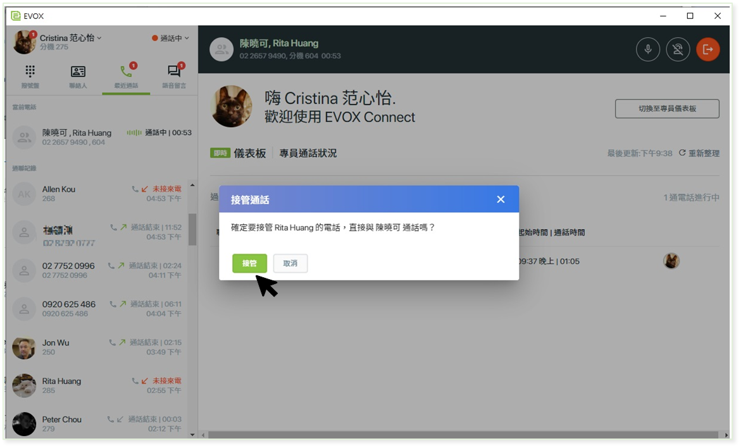The height and width of the screenshot is (448, 741).
Task: Mute microphone in call header
Action: coord(648,49)
